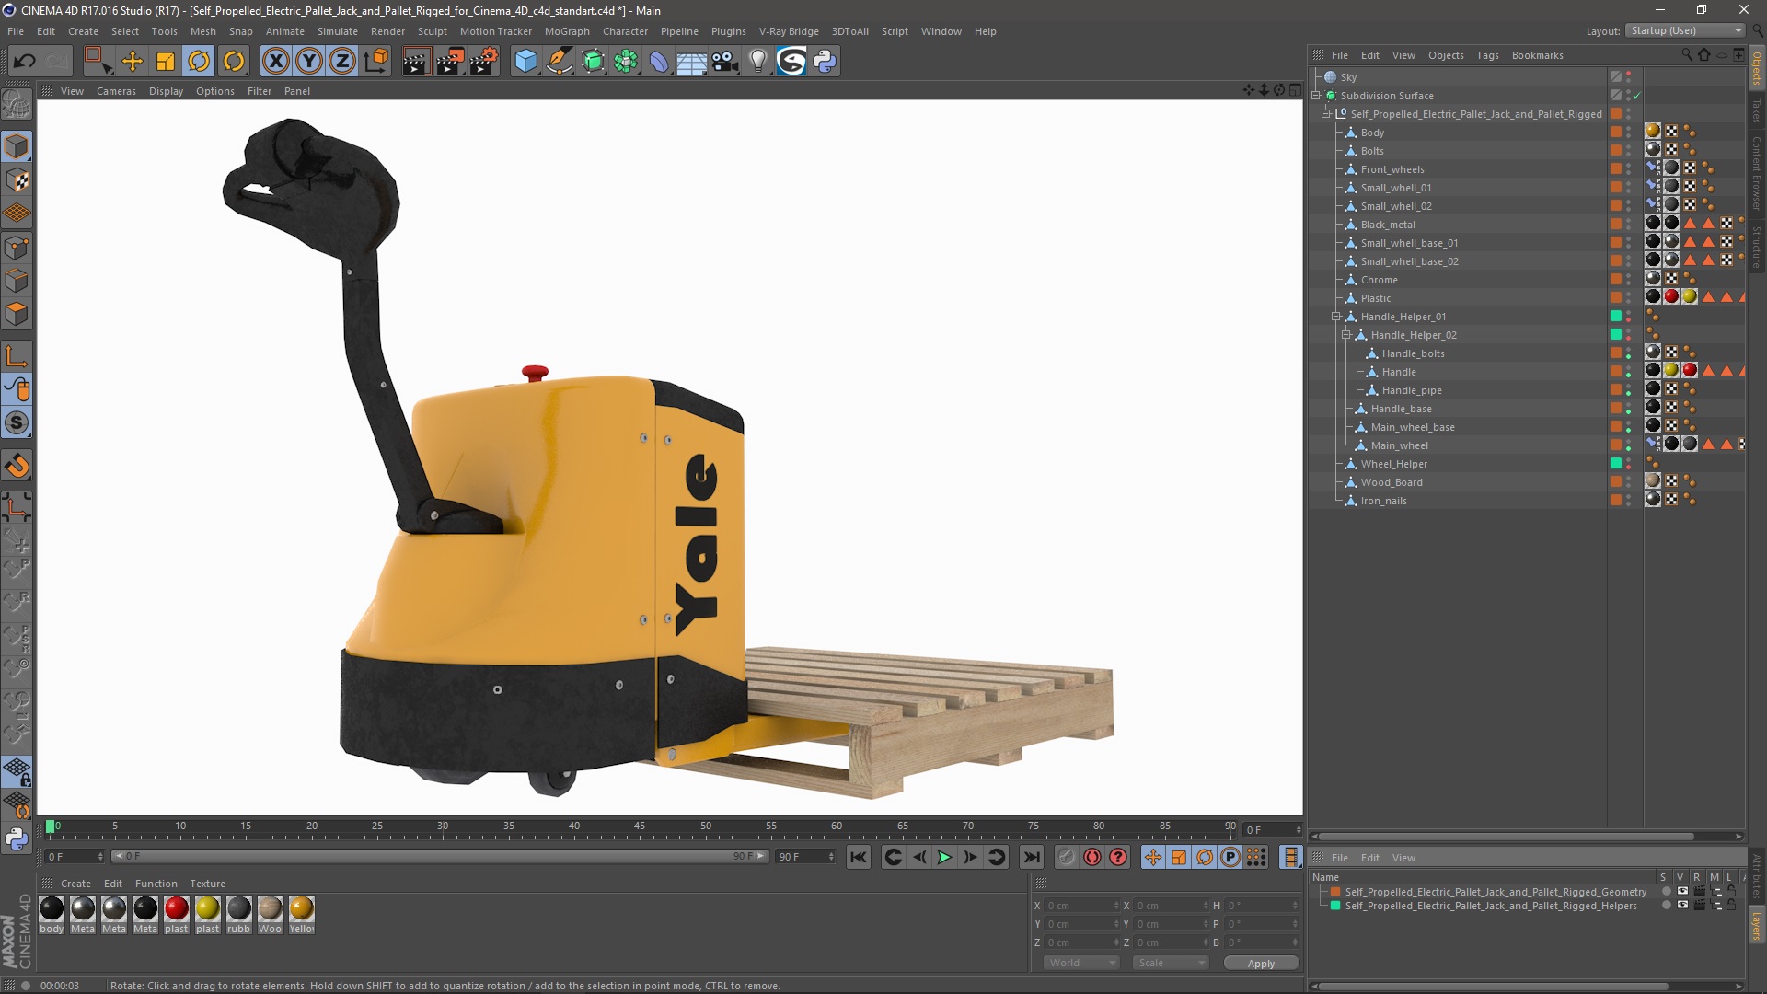Open material manager Create menu
The width and height of the screenshot is (1767, 994).
point(75,884)
